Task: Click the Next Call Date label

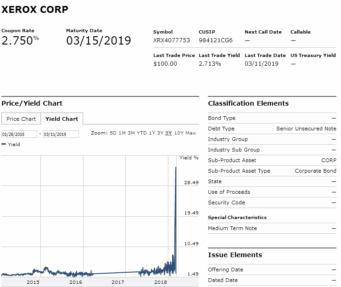Action: click(263, 32)
